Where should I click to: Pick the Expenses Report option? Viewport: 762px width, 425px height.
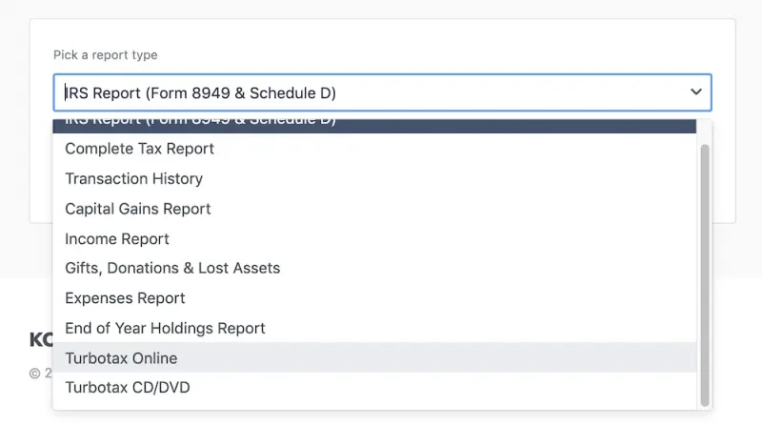(x=125, y=298)
